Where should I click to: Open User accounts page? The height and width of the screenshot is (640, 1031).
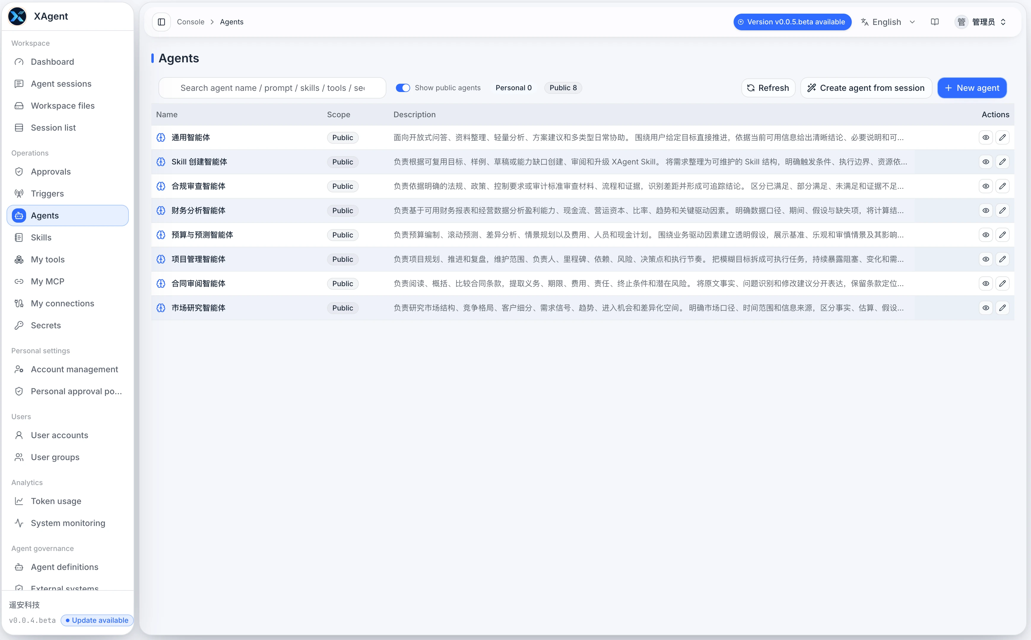(68, 435)
